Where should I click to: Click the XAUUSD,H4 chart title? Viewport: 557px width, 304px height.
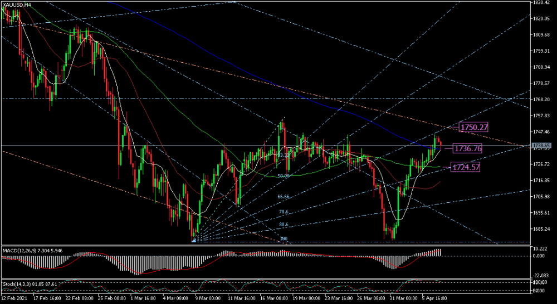[17, 4]
